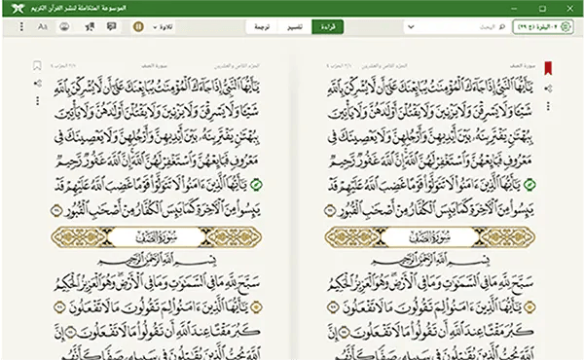
Task: Toggle the empty bookmark on left page
Action: click(37, 66)
